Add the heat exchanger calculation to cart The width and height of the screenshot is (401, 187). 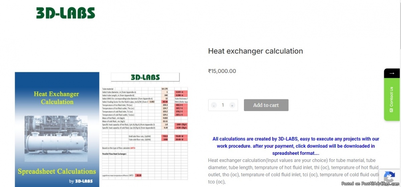coord(266,105)
